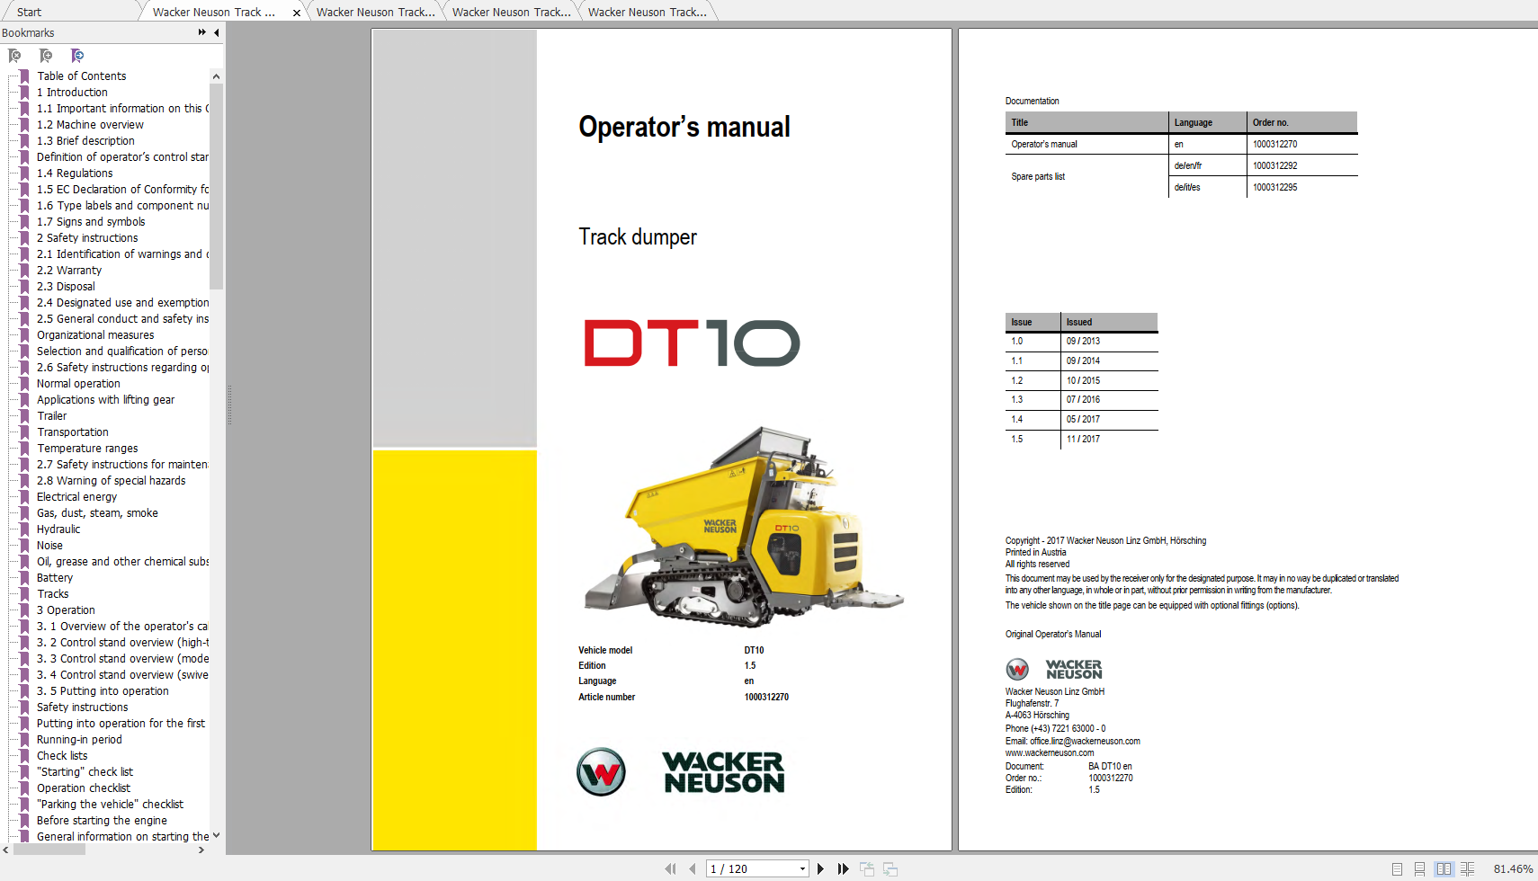Open the 1 Introduction bookmark

72,93
